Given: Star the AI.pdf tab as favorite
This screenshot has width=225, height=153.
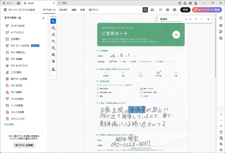Looking at the screenshot, I should [25, 3].
